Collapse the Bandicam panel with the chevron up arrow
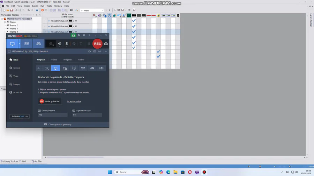Screen dimensions: 314x176 106,51
